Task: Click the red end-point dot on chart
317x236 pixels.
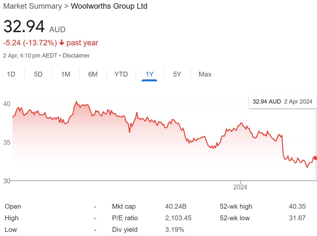Action: pos(315,158)
